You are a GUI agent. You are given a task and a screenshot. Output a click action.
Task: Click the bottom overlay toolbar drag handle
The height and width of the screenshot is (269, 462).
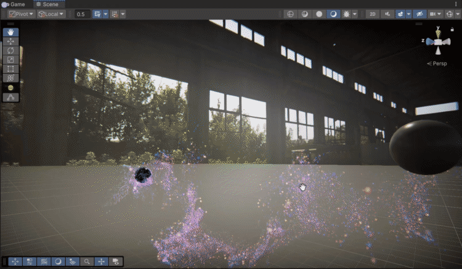[4, 262]
